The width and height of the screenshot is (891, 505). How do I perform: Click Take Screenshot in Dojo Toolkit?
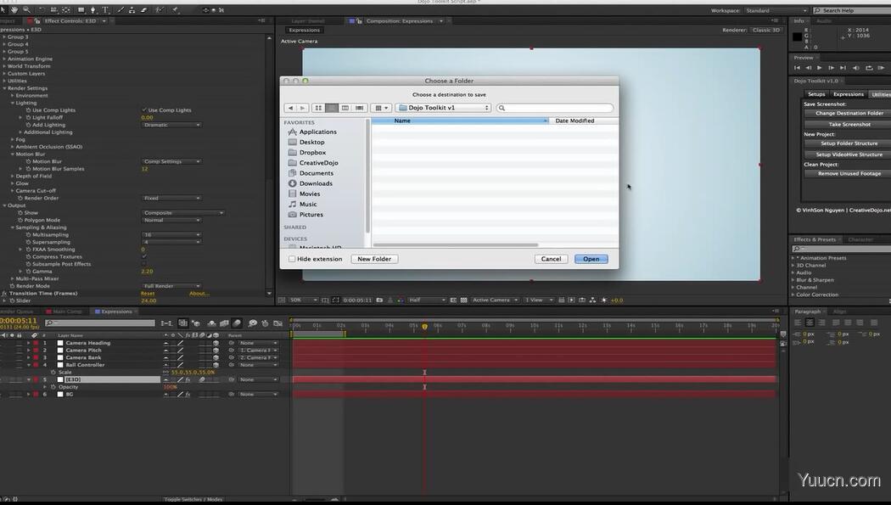click(849, 125)
